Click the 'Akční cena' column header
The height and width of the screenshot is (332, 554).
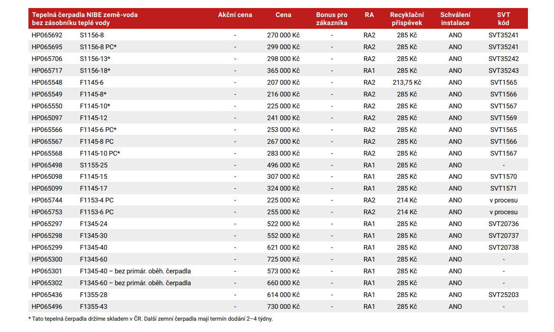(235, 15)
